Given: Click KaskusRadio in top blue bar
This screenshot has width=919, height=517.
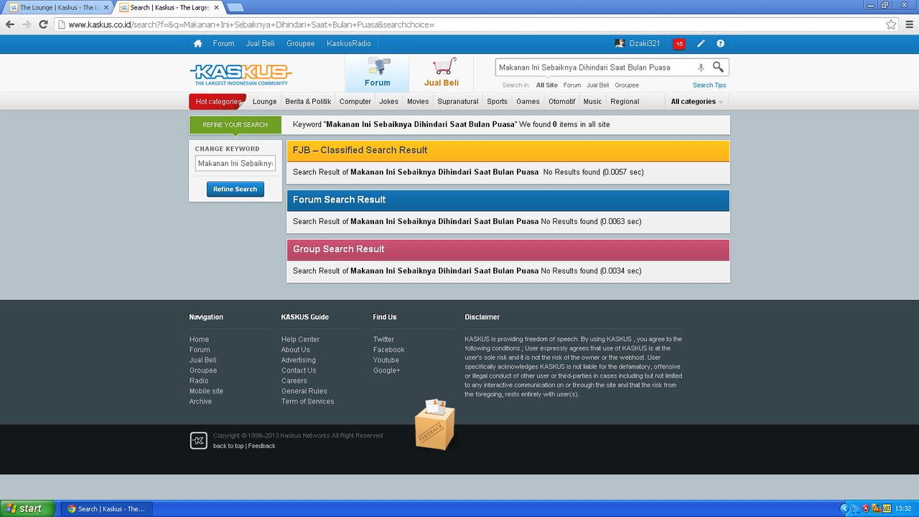Looking at the screenshot, I should (349, 44).
